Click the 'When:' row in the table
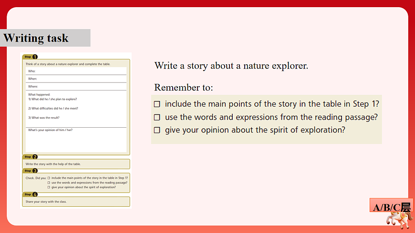Image resolution: width=415 pixels, height=233 pixels. coord(76,79)
